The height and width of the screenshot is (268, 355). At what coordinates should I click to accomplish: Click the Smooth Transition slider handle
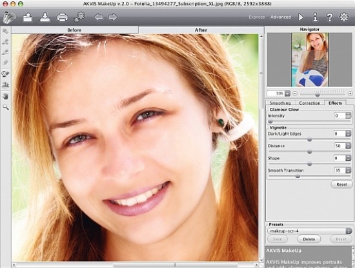[x=298, y=176]
